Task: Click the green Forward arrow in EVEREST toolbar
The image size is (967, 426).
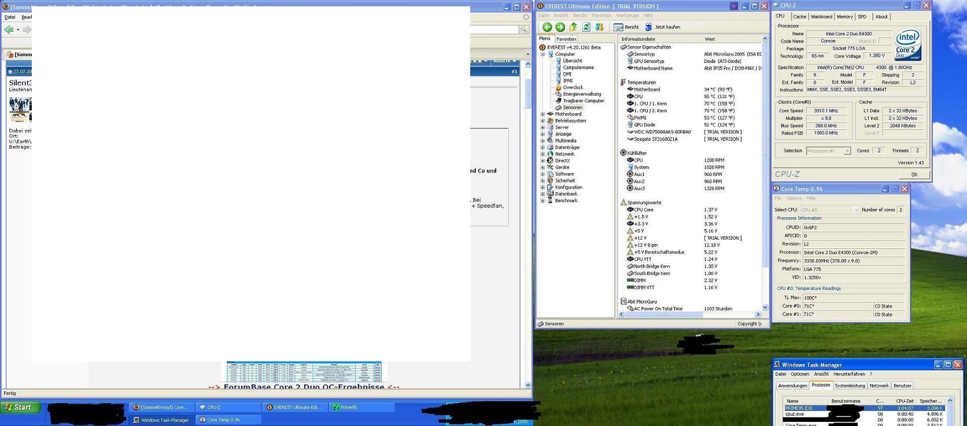Action: pos(560,27)
